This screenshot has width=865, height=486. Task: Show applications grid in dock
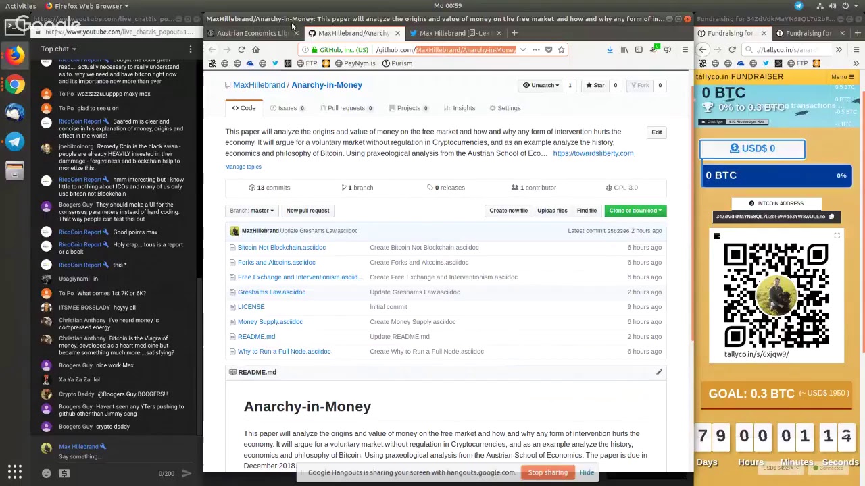click(15, 472)
